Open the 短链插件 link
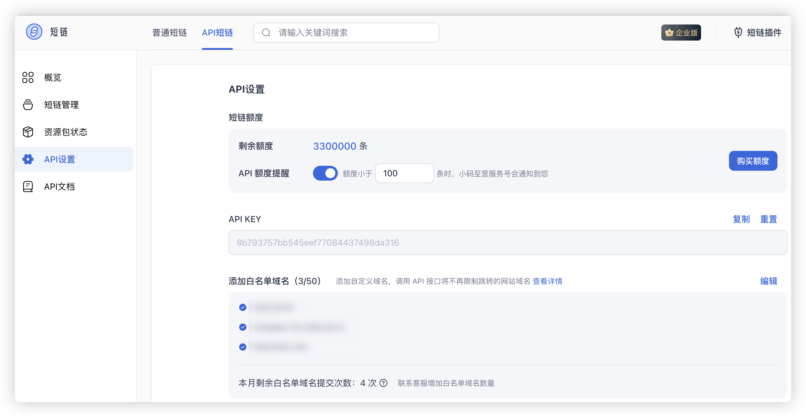 pos(758,33)
